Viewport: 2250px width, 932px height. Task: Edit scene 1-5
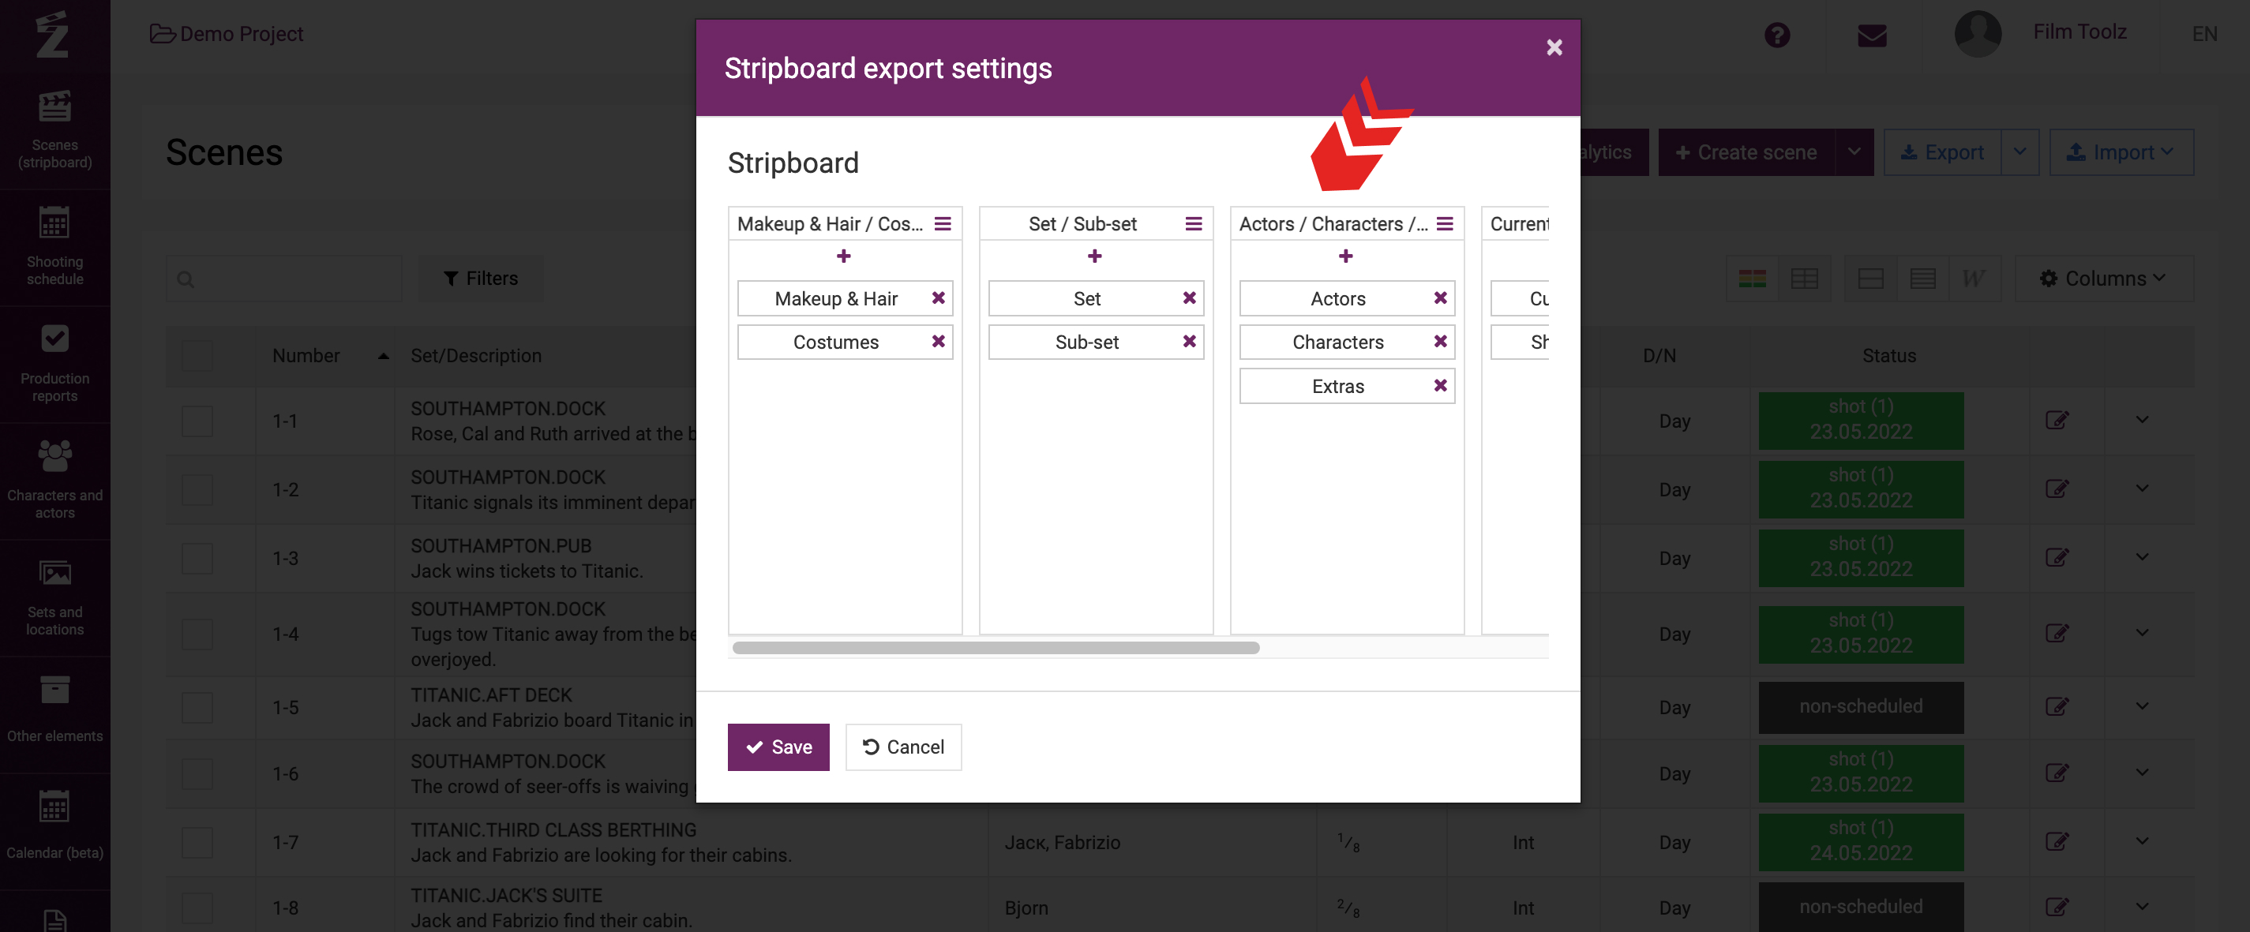(x=2057, y=706)
